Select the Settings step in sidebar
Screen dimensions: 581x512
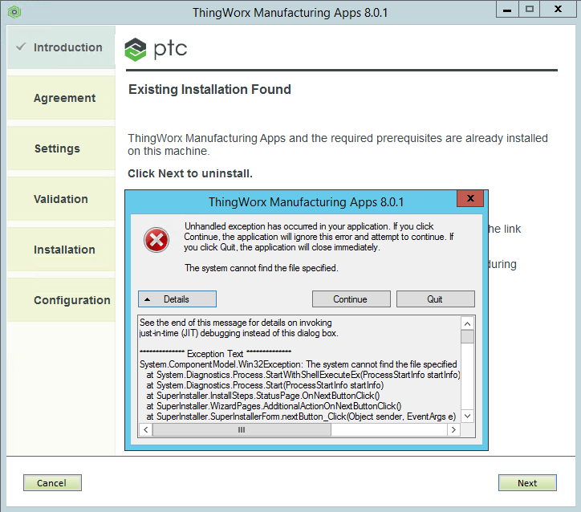[61, 148]
